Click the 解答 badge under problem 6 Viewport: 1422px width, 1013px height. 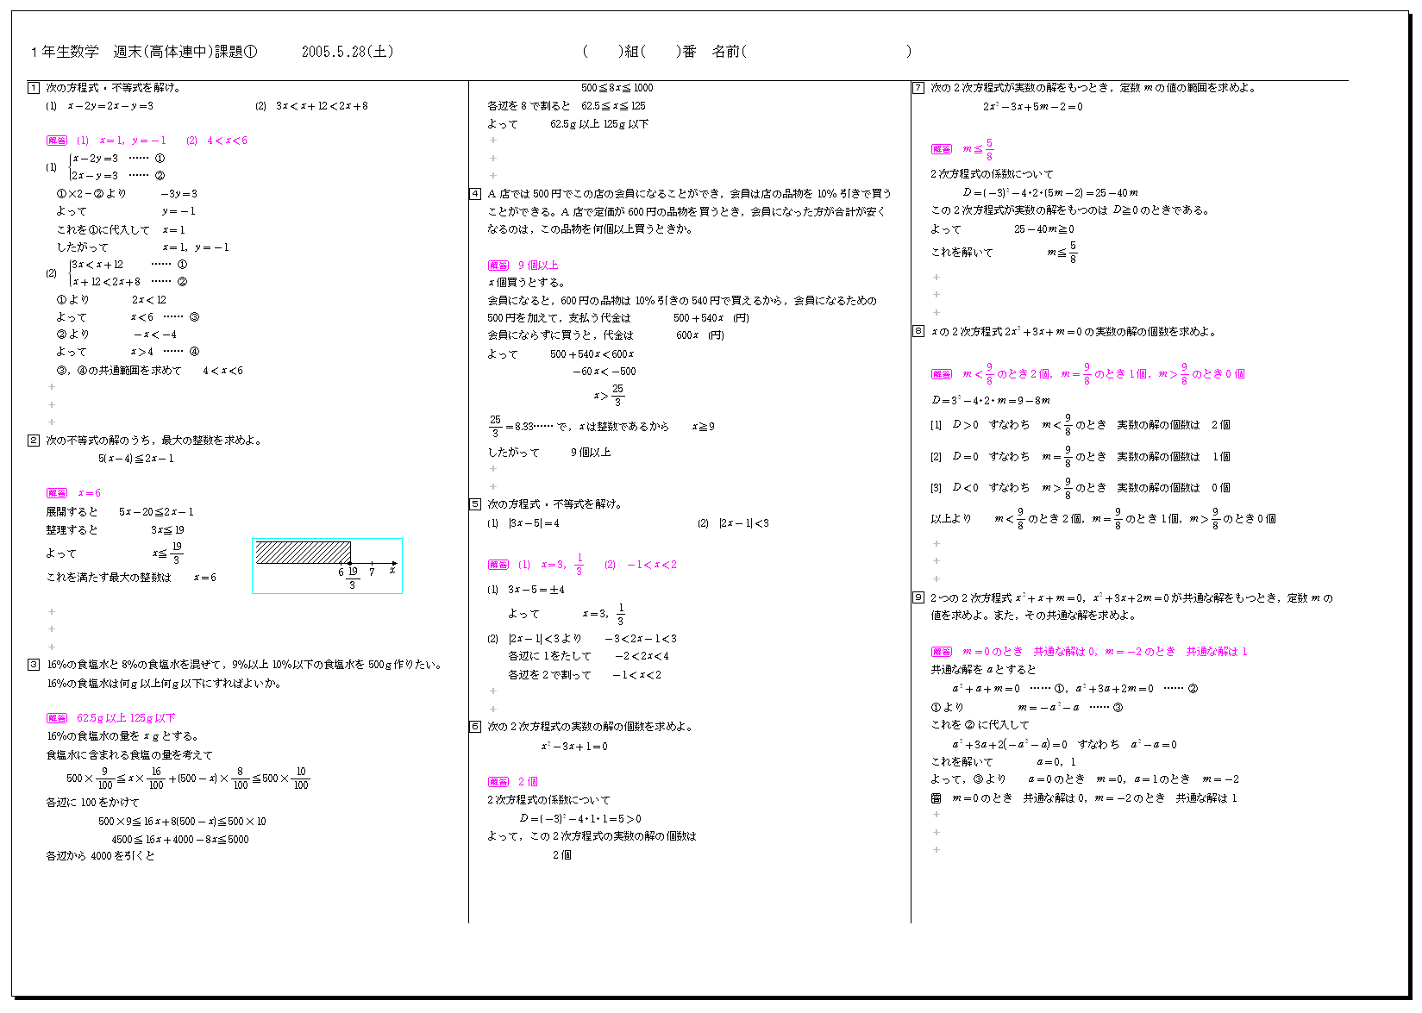coord(498,782)
